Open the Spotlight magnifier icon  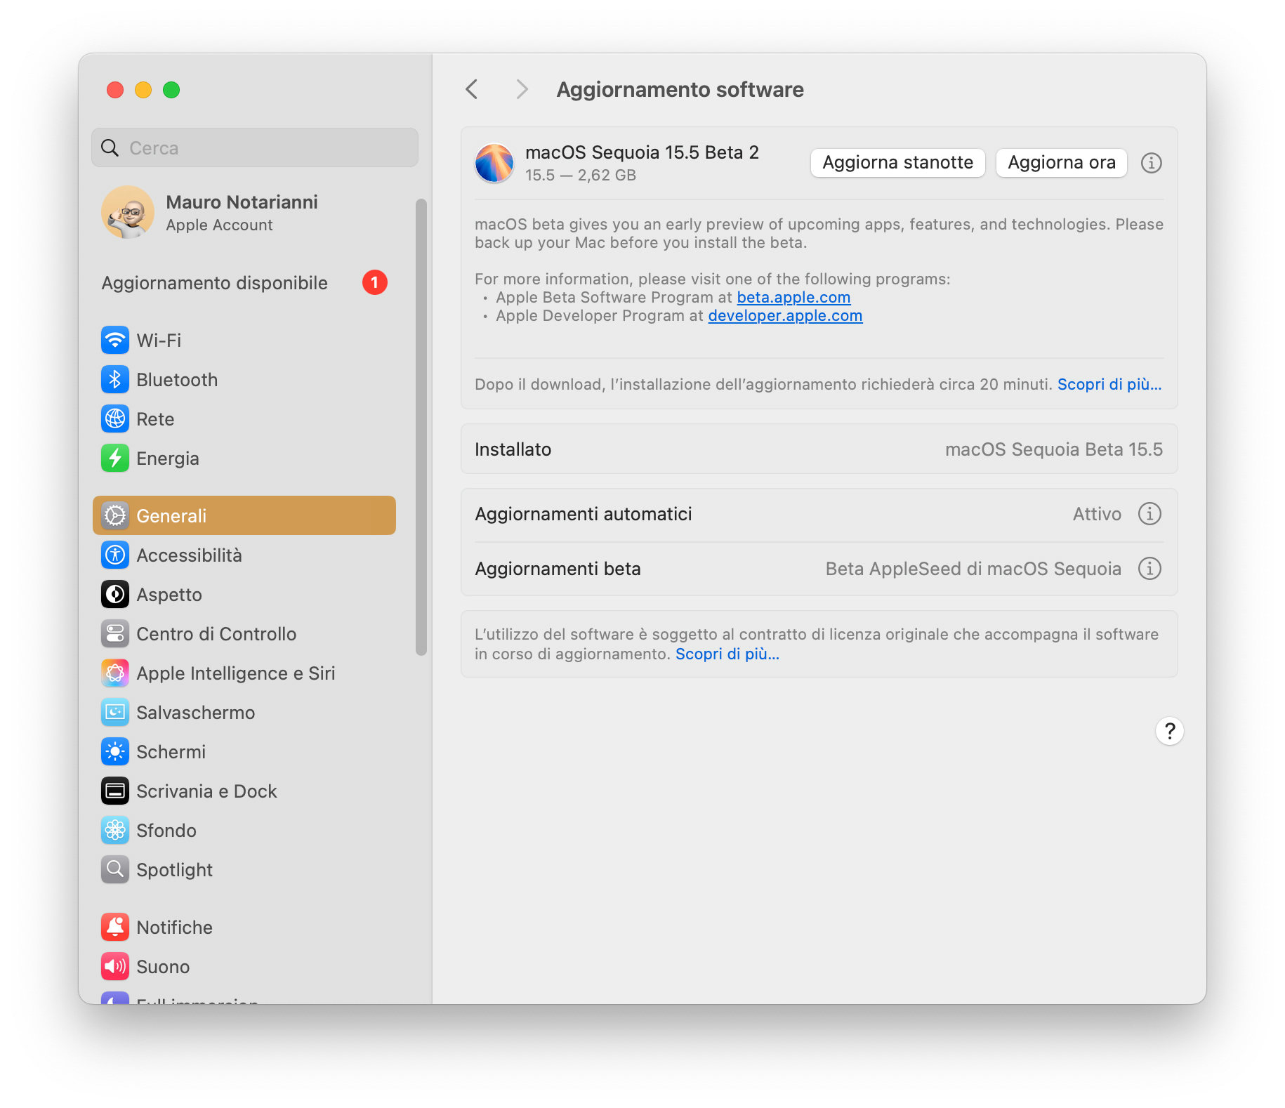pos(115,870)
